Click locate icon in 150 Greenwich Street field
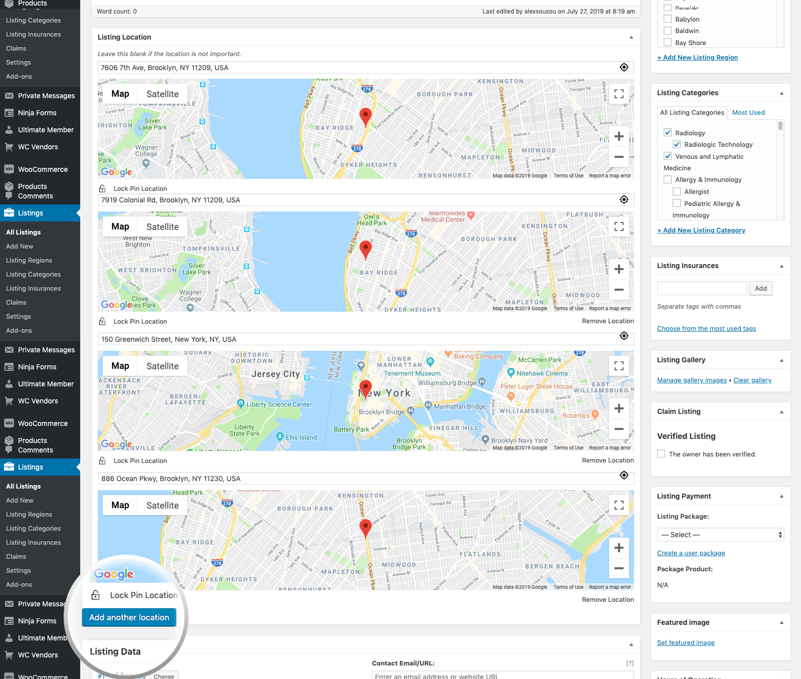 pos(624,336)
